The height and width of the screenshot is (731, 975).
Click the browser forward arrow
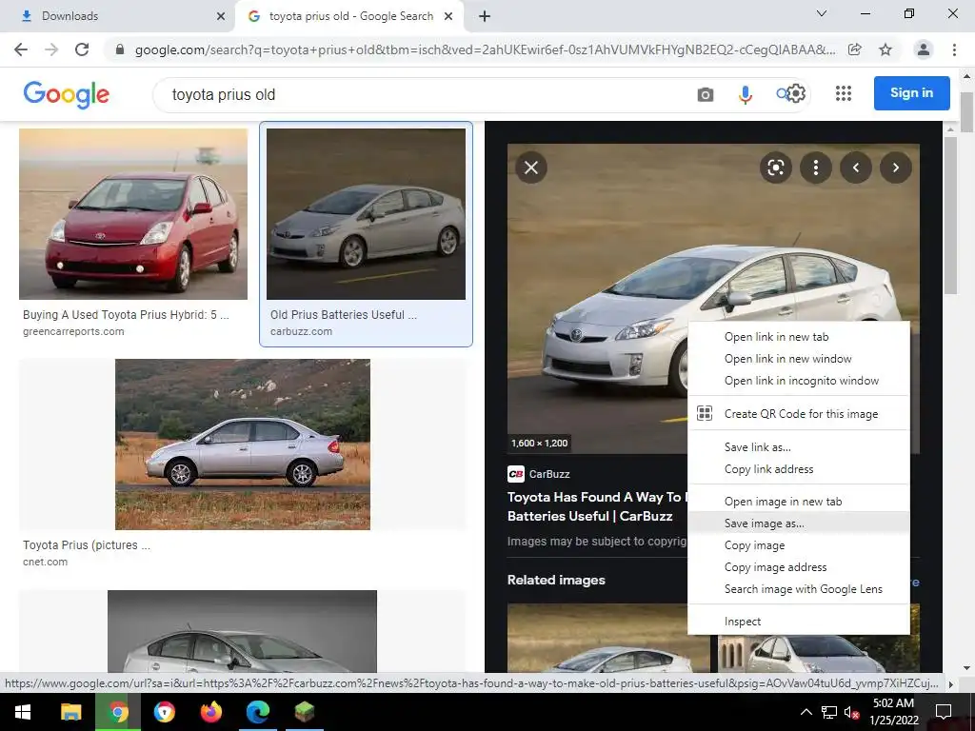tap(51, 49)
